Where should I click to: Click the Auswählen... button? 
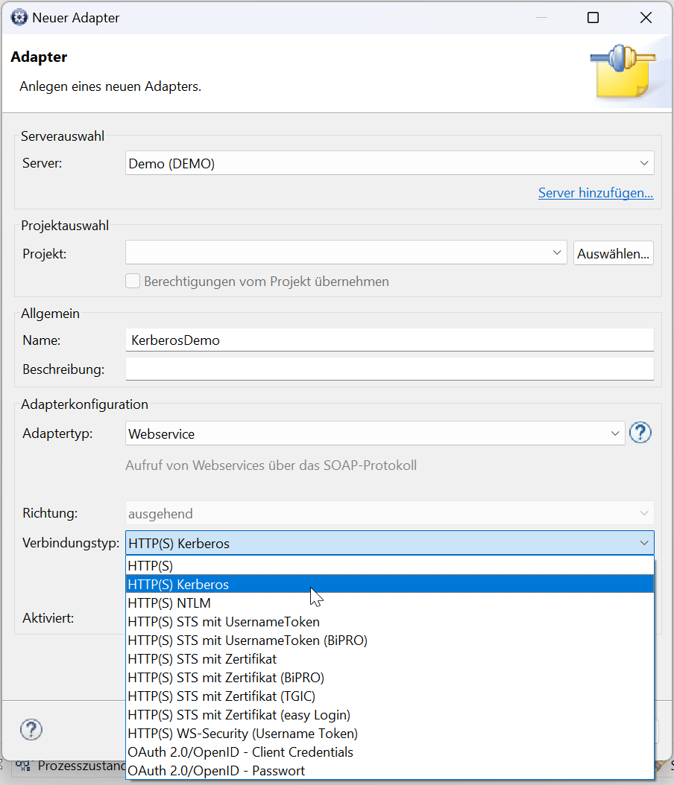[614, 252]
